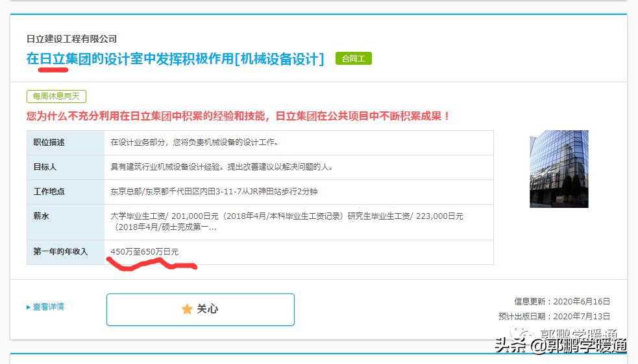Click the red headline about 日立集团 experience

coord(238,116)
